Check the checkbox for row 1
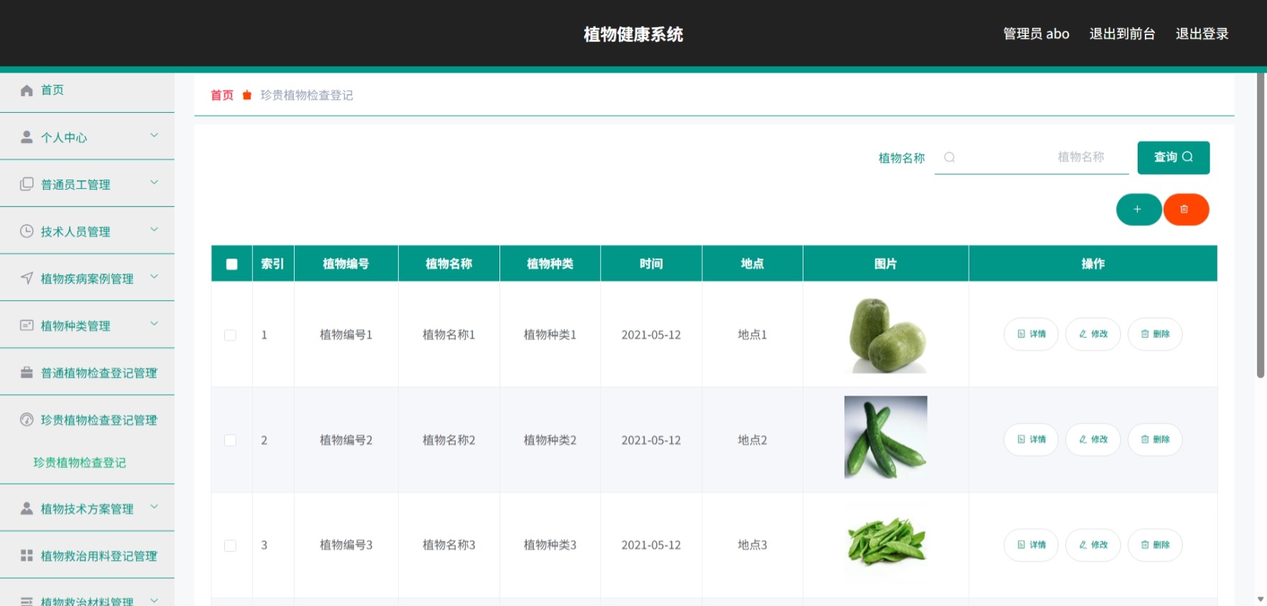1267x606 pixels. (230, 335)
